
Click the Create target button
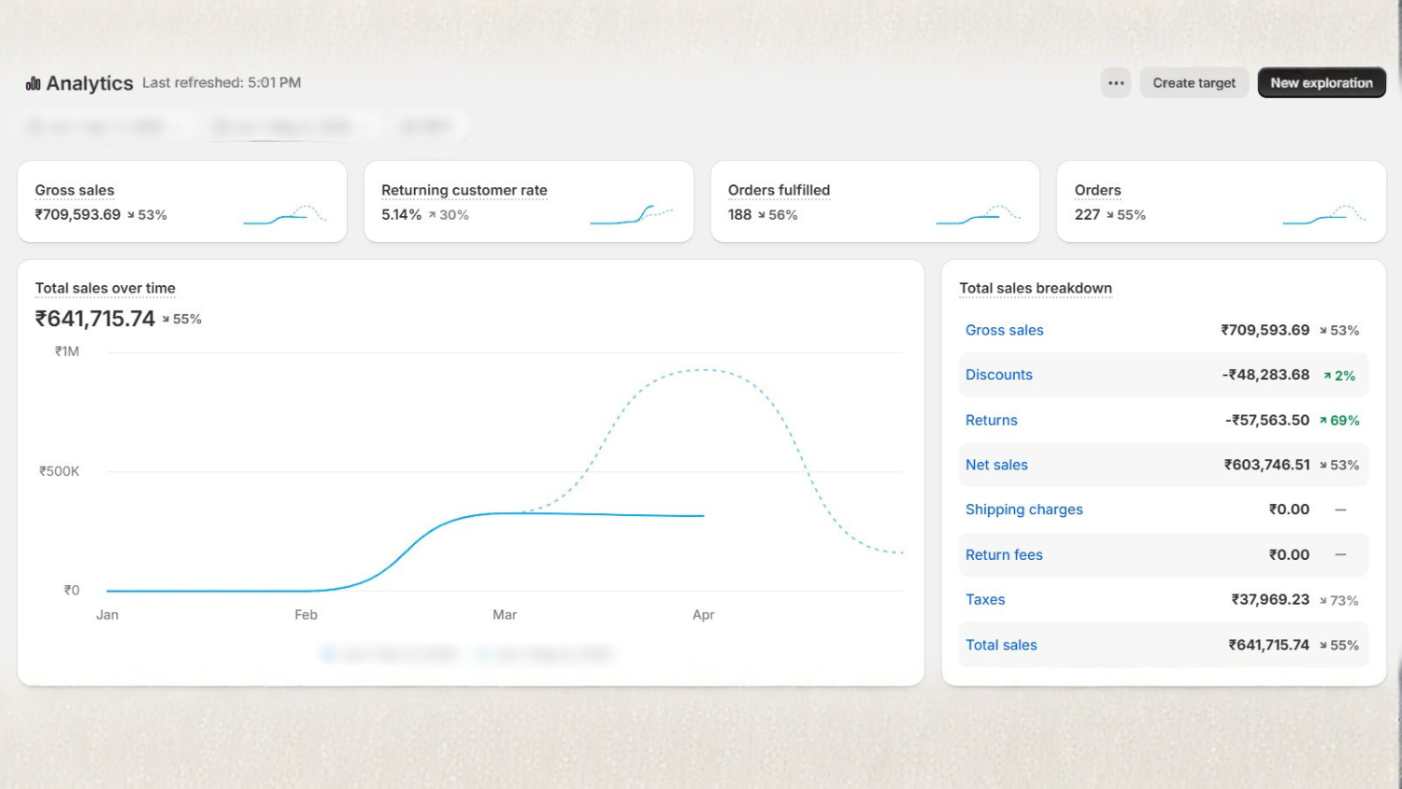pyautogui.click(x=1194, y=83)
